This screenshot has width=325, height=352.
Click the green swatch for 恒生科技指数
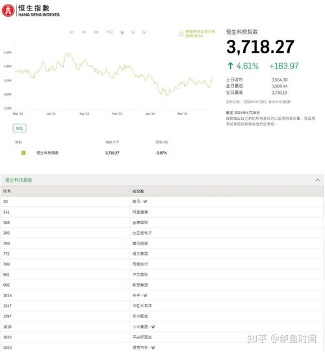coord(23,153)
